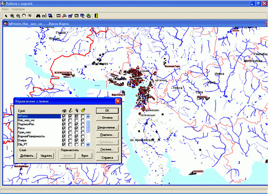268x194 pixels.
Task: Open the Операции menu
Action: tap(18, 9)
